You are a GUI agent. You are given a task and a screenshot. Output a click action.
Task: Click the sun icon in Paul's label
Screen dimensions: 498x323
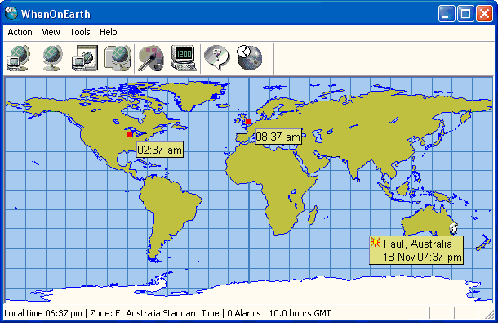tap(376, 242)
